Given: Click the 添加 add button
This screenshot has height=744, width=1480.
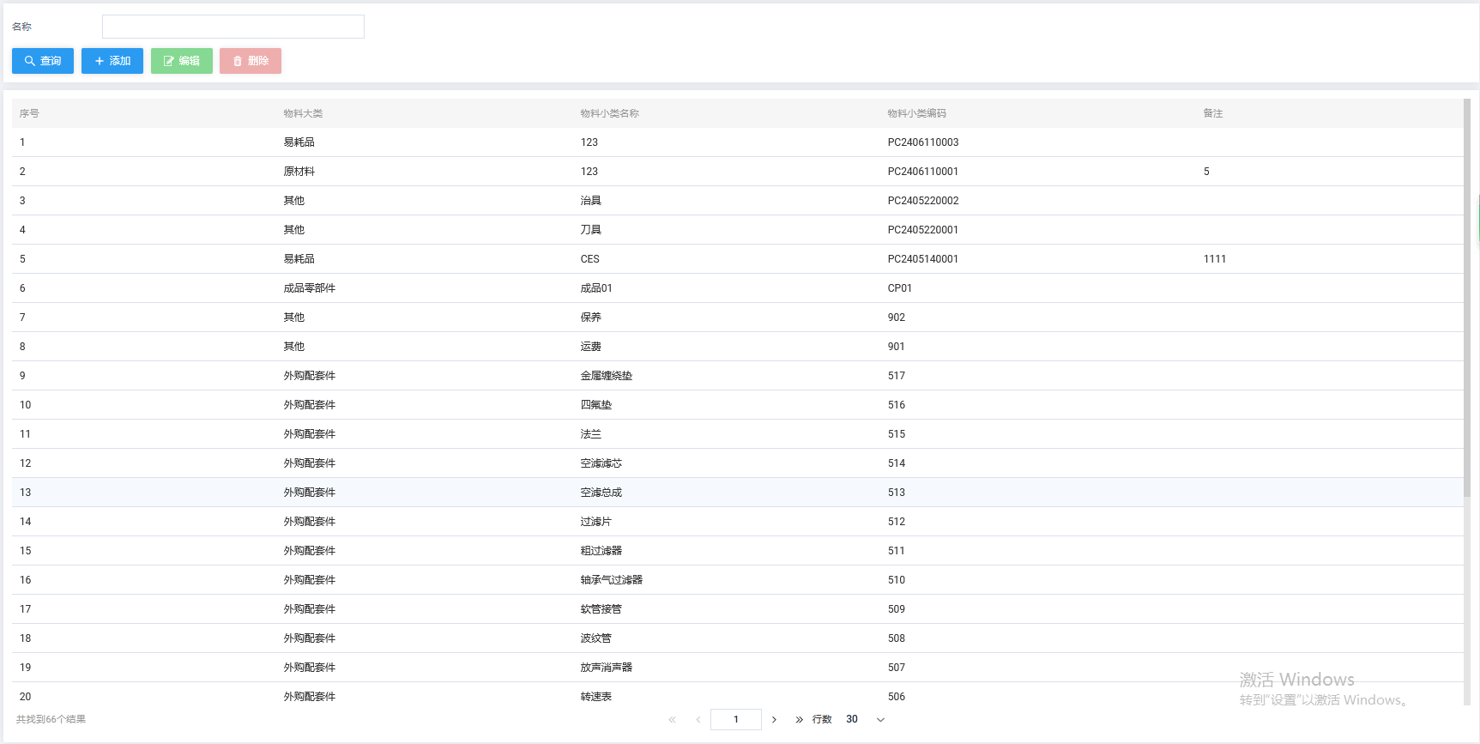Looking at the screenshot, I should [112, 61].
